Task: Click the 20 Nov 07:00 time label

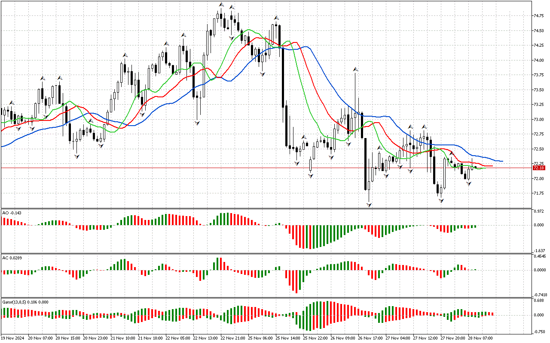Action: pos(40,338)
